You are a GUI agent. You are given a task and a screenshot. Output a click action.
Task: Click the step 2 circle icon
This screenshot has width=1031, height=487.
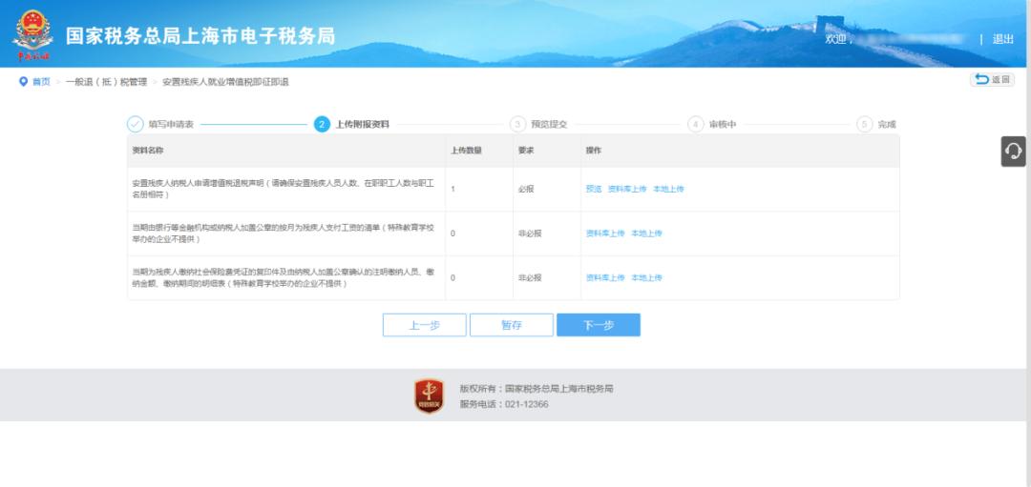pyautogui.click(x=323, y=124)
